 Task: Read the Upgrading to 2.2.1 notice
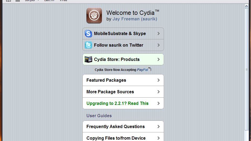tap(118, 103)
